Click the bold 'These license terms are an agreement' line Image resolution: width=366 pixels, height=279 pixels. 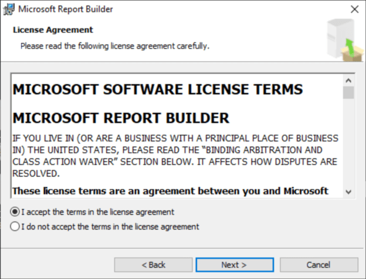click(170, 190)
